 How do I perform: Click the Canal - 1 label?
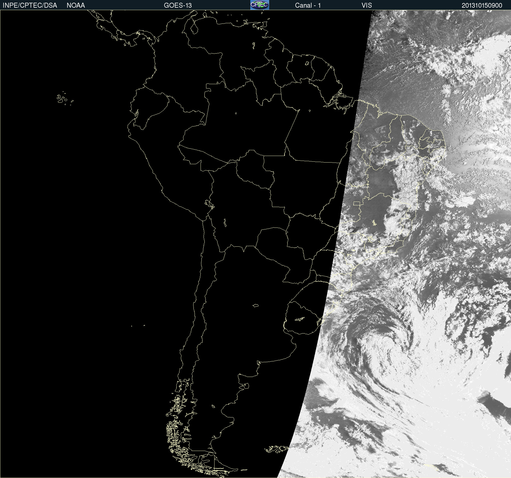point(308,5)
